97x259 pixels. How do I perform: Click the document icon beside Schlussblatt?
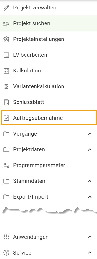6,102
